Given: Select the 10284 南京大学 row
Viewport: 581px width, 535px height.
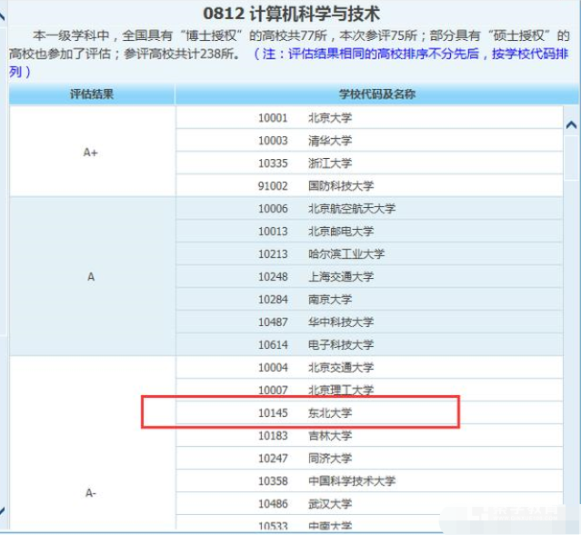Looking at the screenshot, I should click(369, 299).
